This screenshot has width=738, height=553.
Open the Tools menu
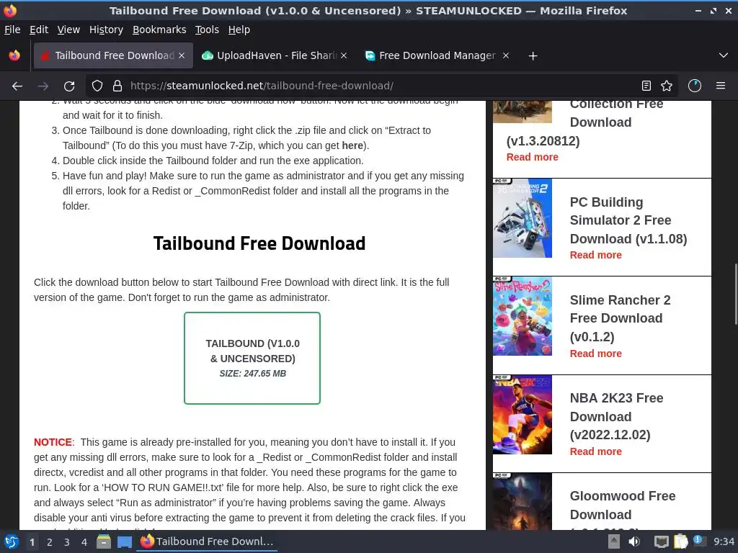tap(207, 30)
